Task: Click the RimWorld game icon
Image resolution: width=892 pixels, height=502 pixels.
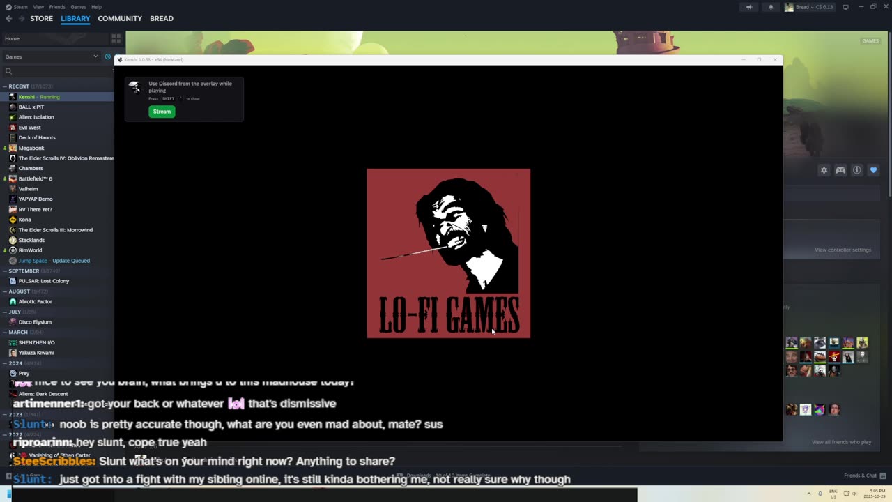Action: click(13, 250)
